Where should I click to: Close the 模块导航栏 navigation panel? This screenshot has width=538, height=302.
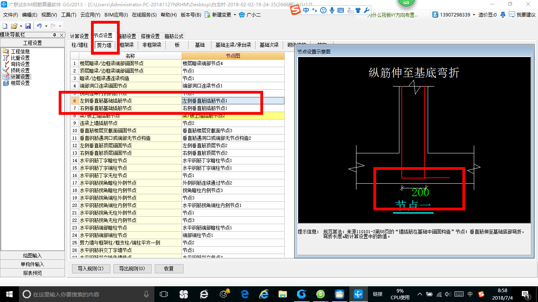coord(61,35)
